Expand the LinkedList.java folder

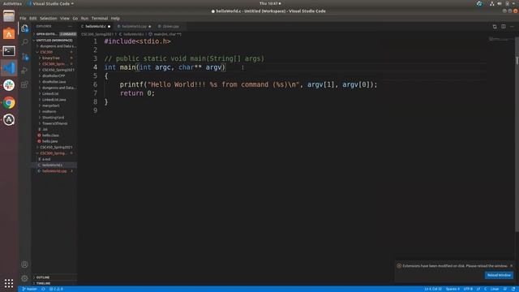pyautogui.click(x=54, y=100)
